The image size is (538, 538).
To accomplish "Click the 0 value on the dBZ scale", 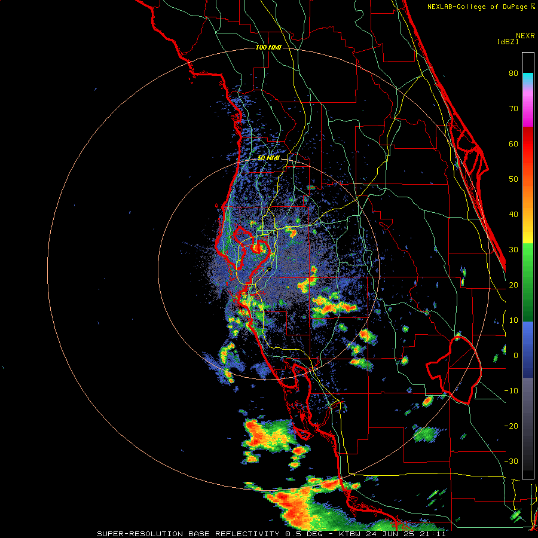I will click(516, 356).
